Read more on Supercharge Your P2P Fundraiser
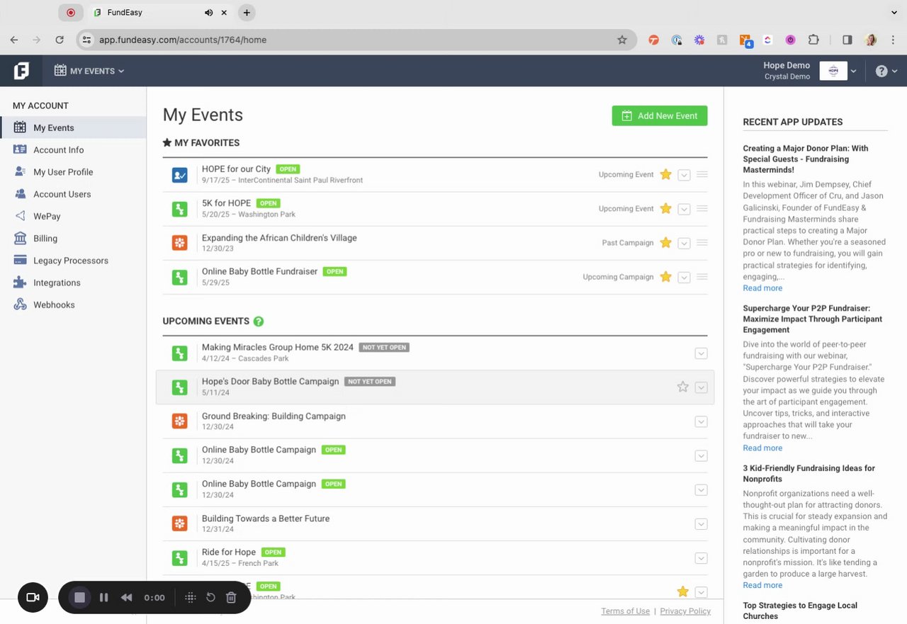 tap(762, 448)
